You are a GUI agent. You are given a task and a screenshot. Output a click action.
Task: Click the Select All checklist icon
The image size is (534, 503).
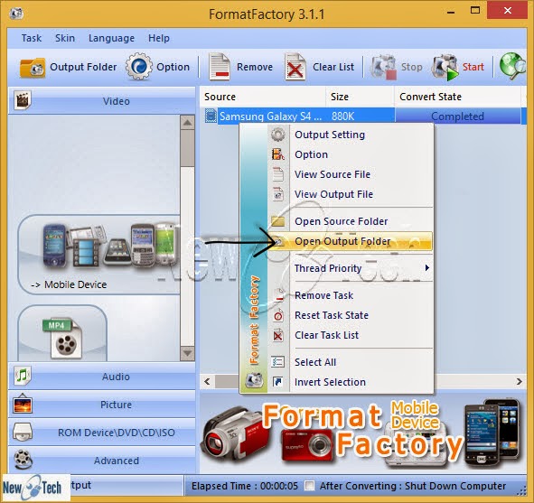277,362
